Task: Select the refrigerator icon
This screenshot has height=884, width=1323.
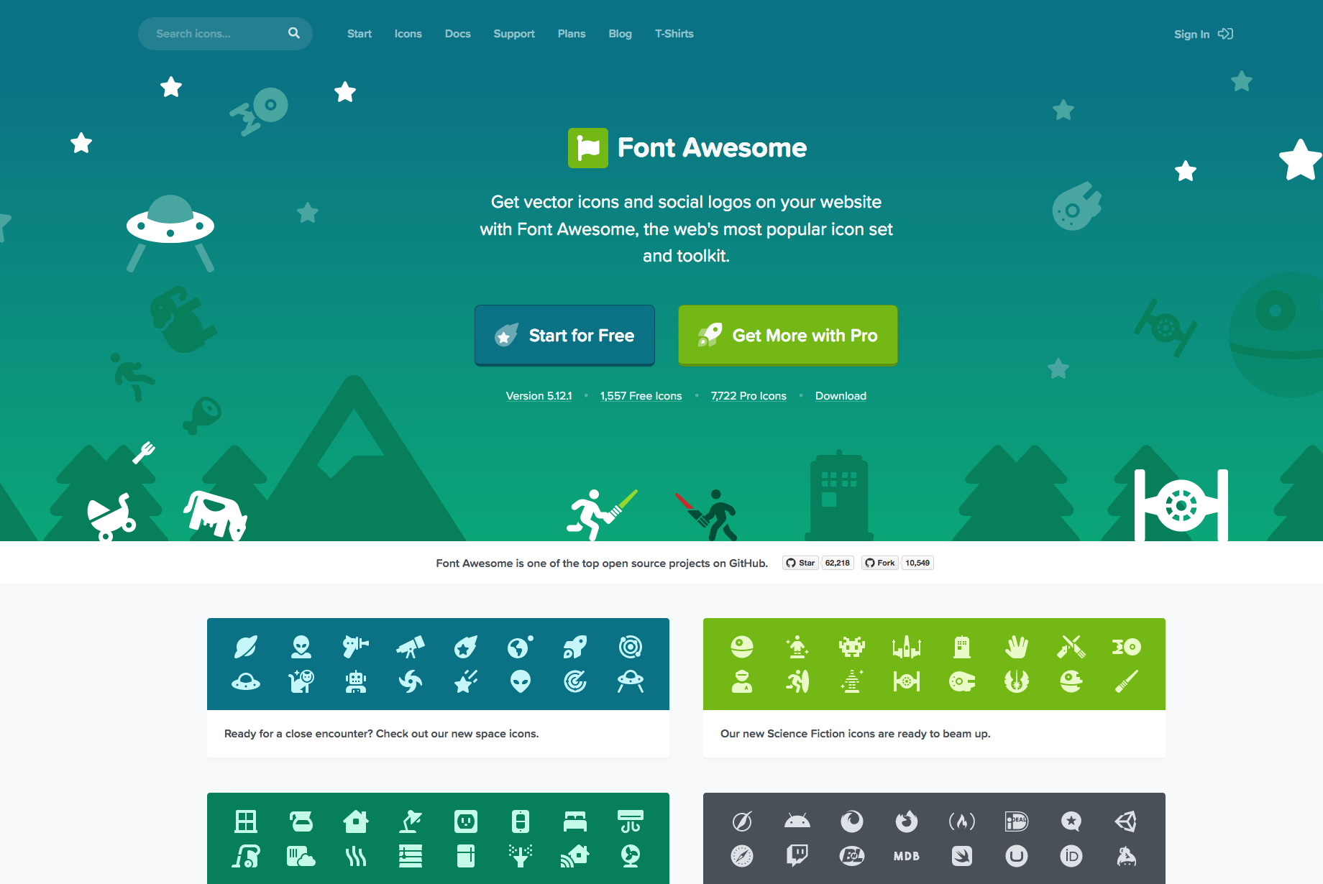Action: pos(466,856)
